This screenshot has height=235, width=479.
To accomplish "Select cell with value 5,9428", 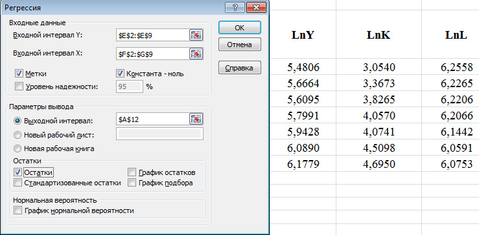I will (x=303, y=132).
